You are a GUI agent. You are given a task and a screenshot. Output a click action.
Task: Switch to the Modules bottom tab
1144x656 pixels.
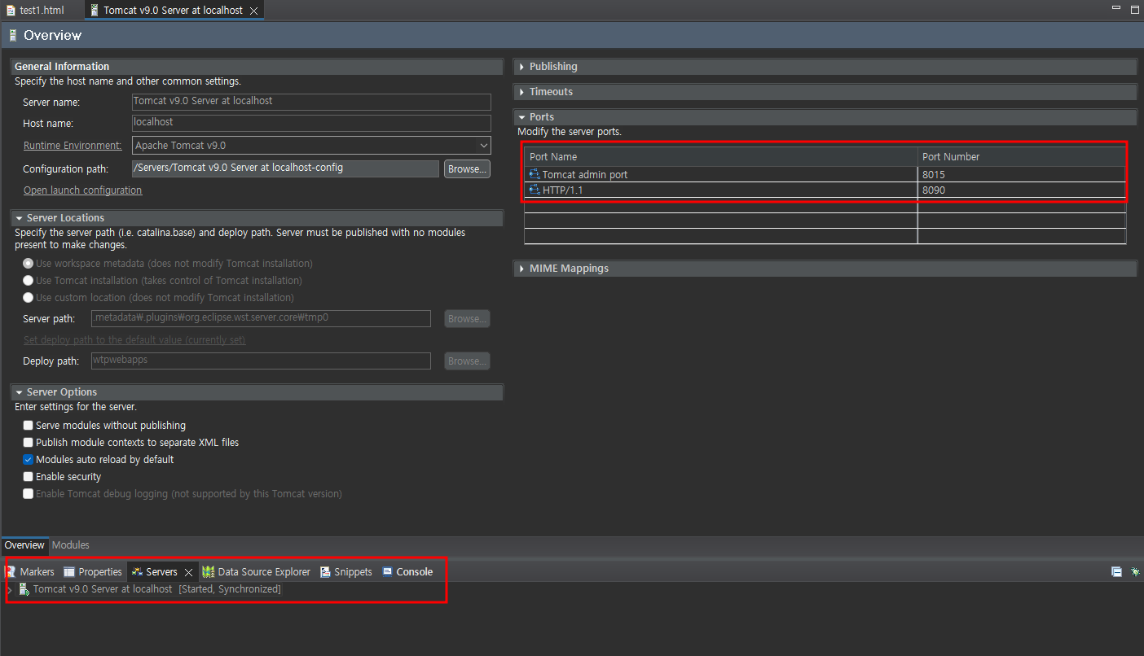(x=71, y=545)
